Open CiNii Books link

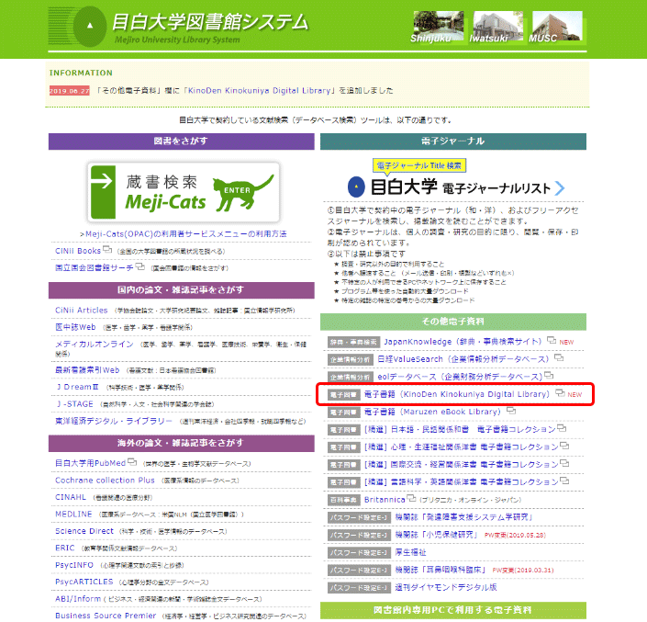[78, 251]
